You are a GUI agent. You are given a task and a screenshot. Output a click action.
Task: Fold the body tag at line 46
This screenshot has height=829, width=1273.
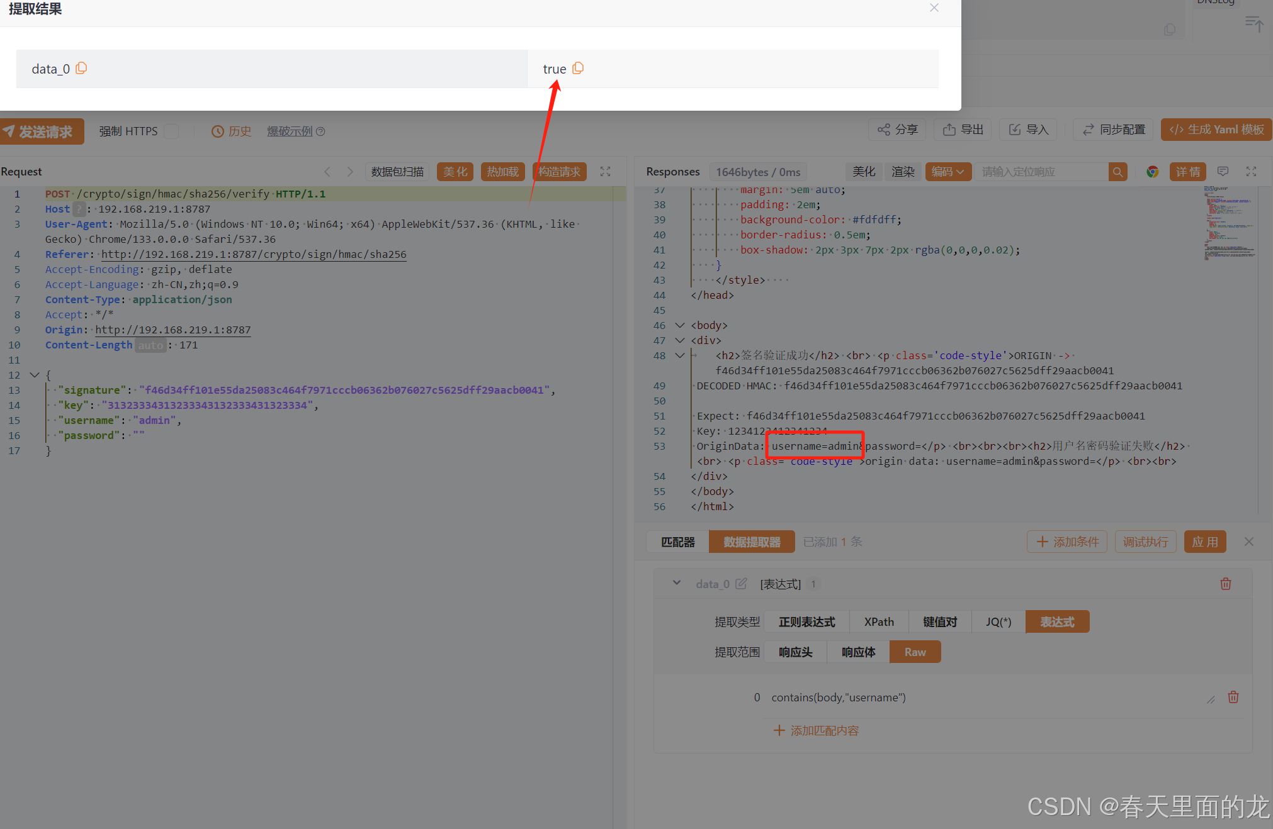click(679, 325)
